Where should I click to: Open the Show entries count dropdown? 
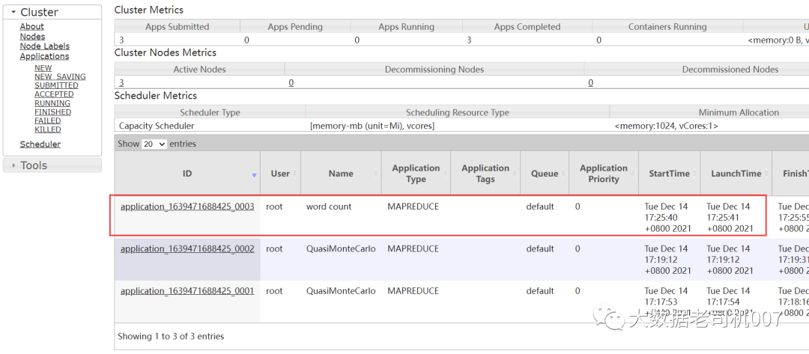(154, 144)
